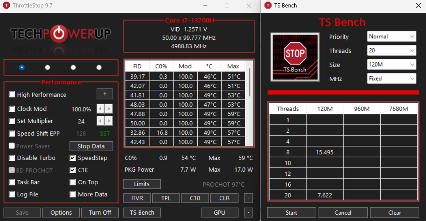
Task: Click the TechPowerUp logo
Action: 61,34
